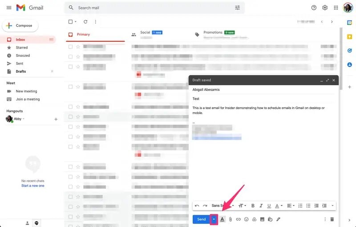This screenshot has width=356, height=227.
Task: Go to newer messages arrow
Action: point(322,21)
